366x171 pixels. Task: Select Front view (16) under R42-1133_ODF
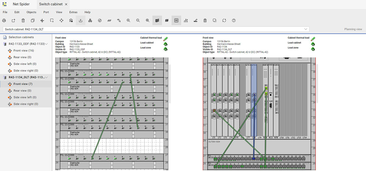[24, 50]
